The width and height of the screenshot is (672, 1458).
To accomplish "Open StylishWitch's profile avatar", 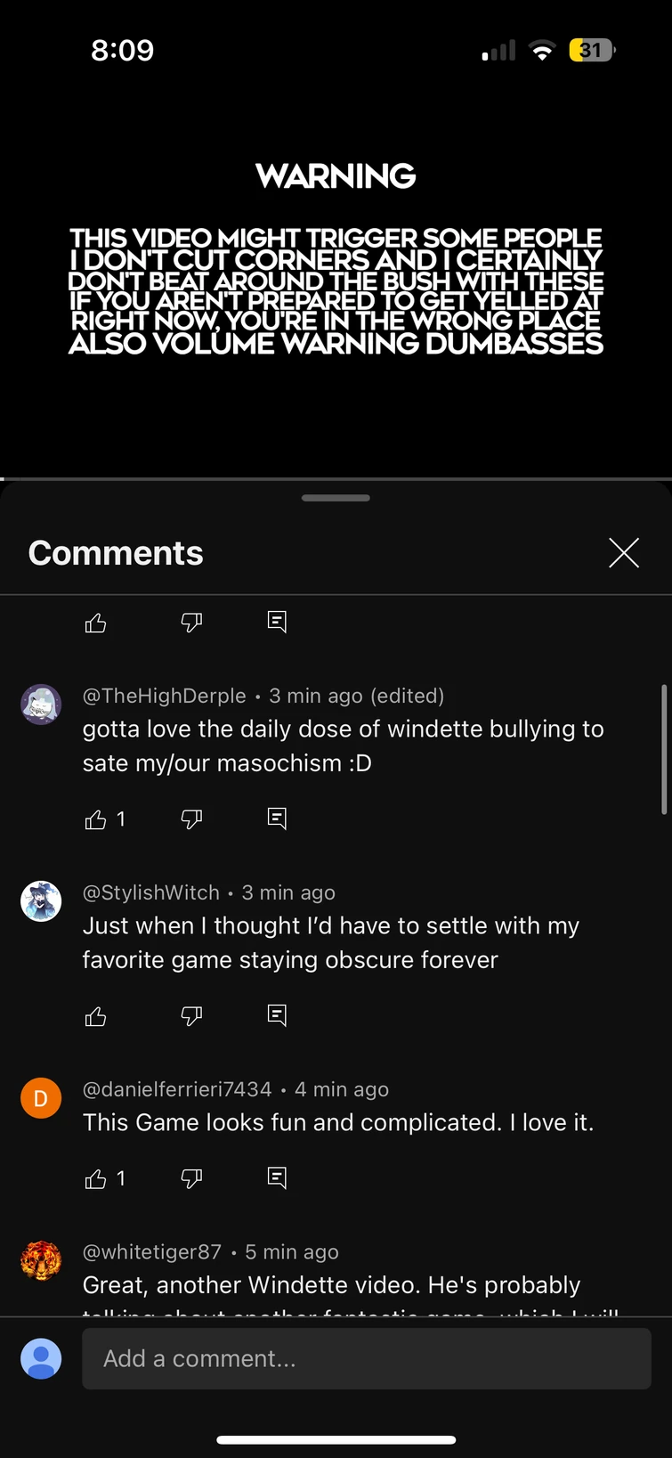I will (41, 901).
